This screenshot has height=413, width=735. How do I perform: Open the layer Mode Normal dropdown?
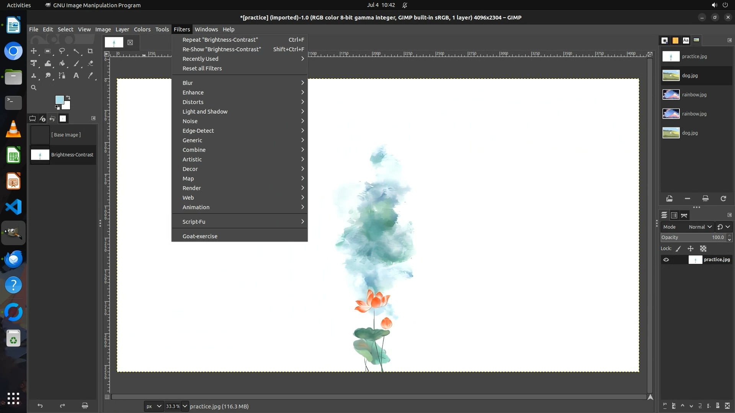coord(700,227)
